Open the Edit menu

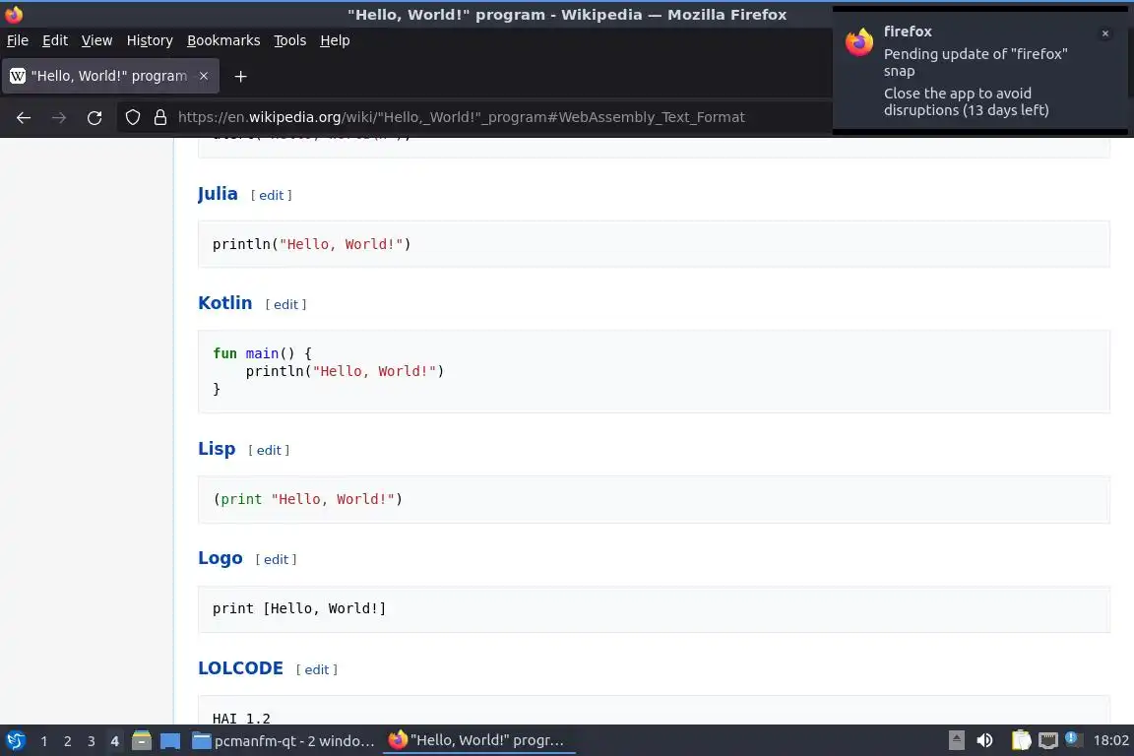click(55, 40)
